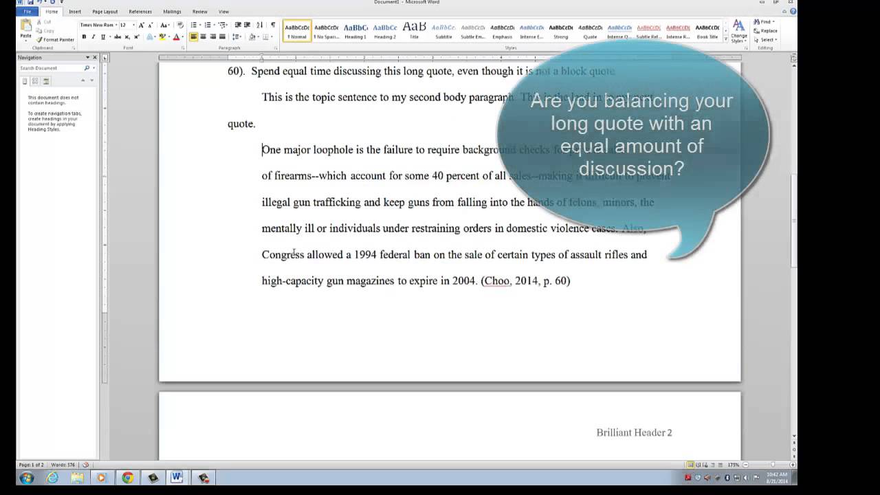880x495 pixels.
Task: Click the Shading paint bucket
Action: pos(252,36)
